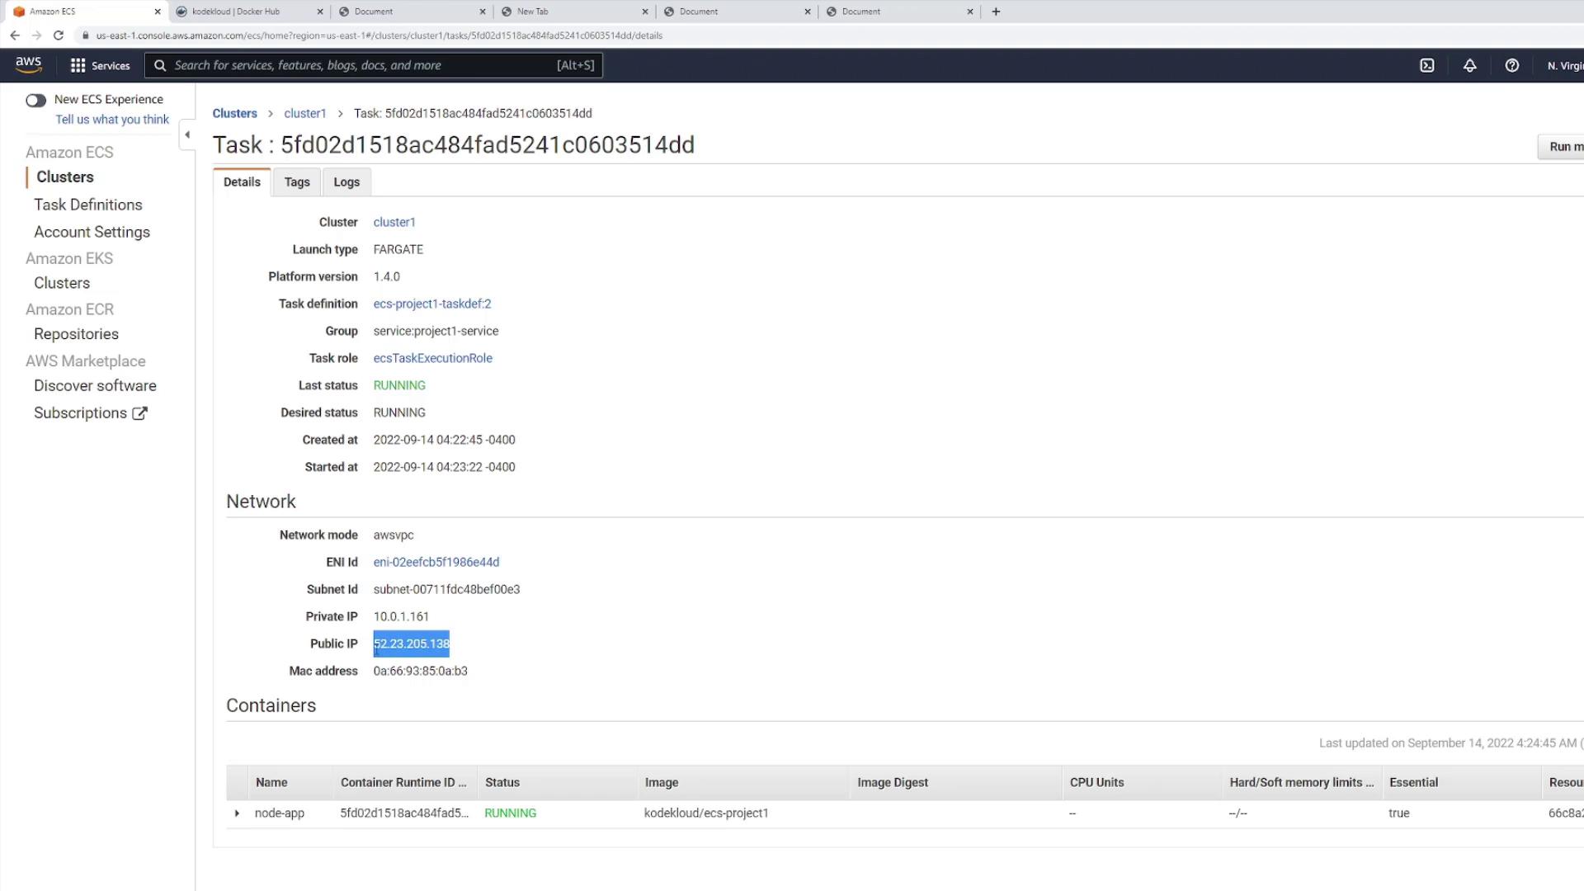This screenshot has height=891, width=1584.
Task: Open the Services grid menu
Action: pyautogui.click(x=100, y=65)
